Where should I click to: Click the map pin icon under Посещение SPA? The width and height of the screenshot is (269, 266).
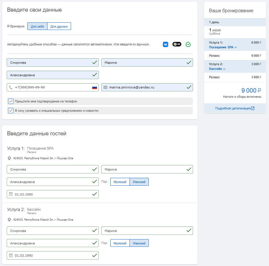[9, 158]
